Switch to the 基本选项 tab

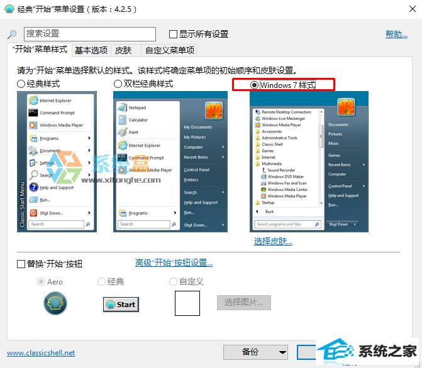point(91,50)
